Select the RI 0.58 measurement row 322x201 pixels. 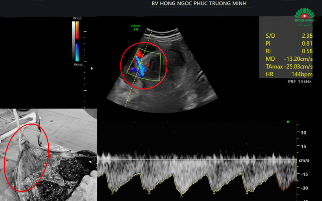[288, 52]
